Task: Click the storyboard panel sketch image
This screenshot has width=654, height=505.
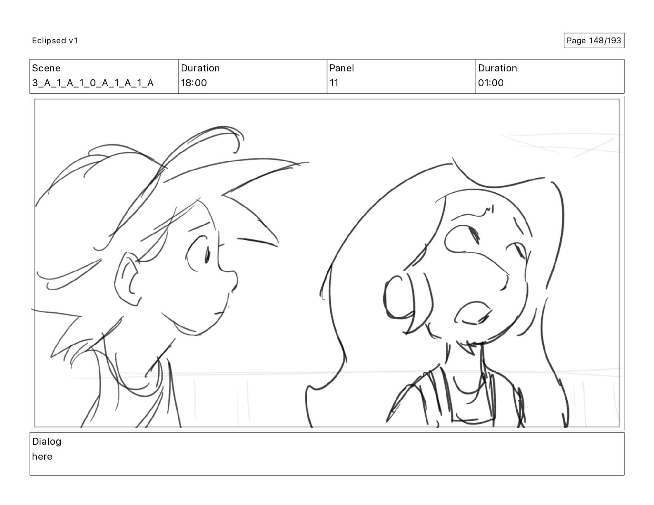Action: (327, 263)
